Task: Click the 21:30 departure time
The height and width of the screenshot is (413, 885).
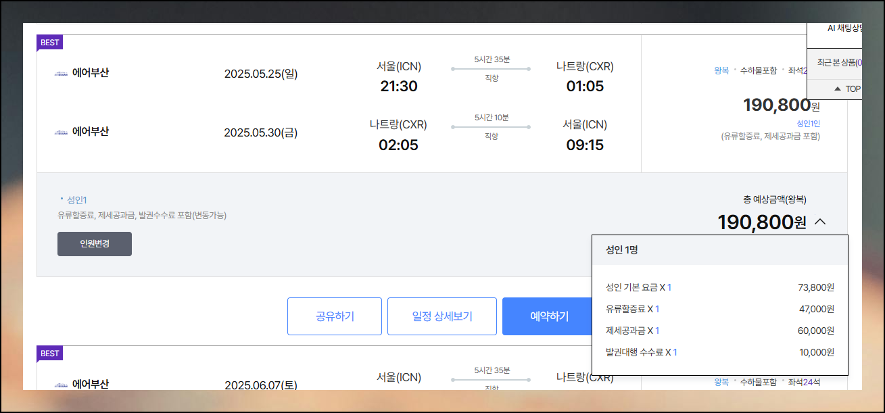Action: [398, 87]
